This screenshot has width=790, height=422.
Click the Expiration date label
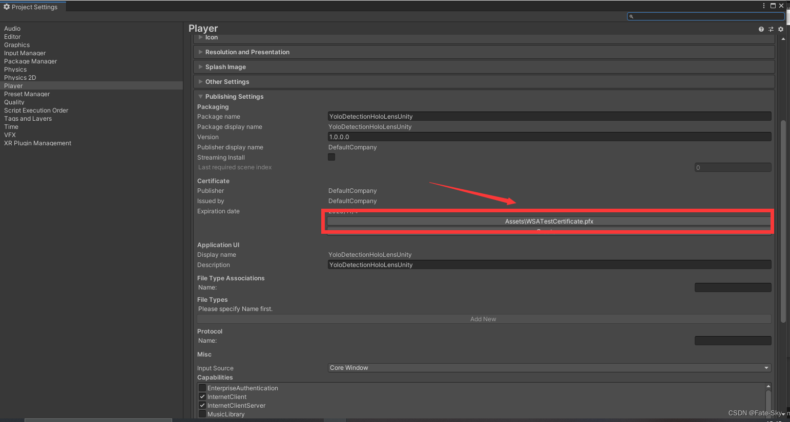(x=218, y=211)
